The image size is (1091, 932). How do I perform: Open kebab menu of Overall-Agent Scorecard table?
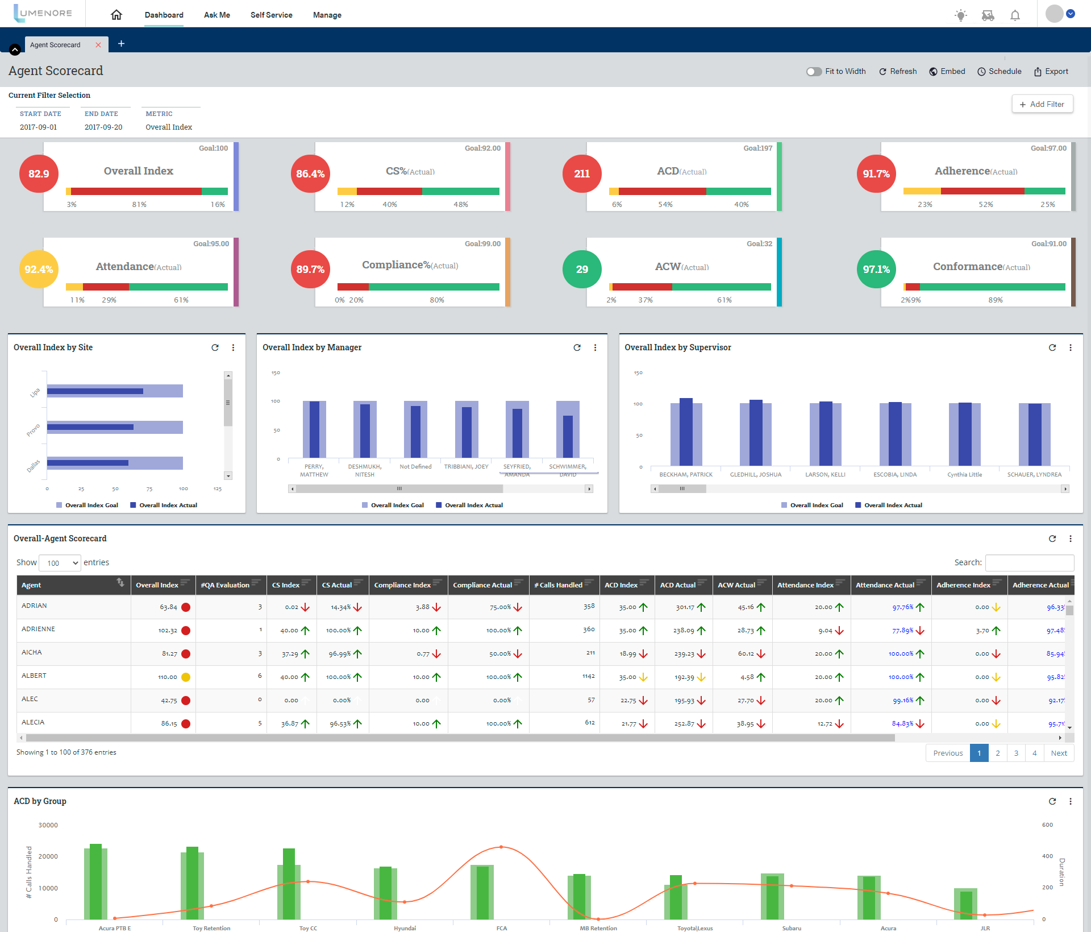[x=1071, y=539]
